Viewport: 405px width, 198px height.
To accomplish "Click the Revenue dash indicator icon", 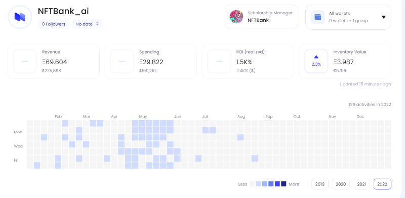I will (x=25, y=61).
